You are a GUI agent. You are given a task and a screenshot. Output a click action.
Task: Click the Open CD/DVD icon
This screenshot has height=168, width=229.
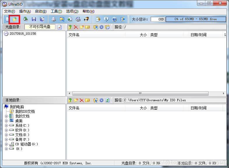(26, 19)
